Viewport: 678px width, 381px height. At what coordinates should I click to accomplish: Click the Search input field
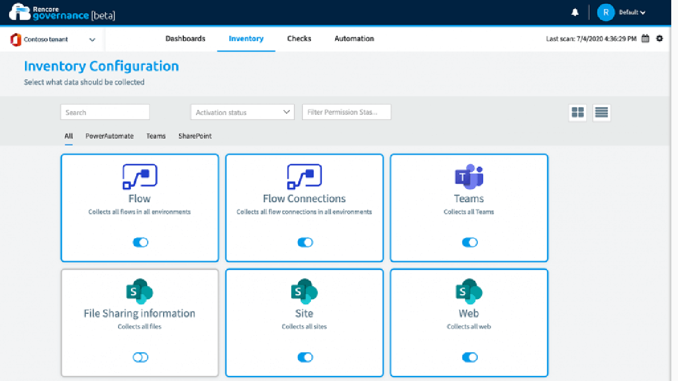pos(105,112)
